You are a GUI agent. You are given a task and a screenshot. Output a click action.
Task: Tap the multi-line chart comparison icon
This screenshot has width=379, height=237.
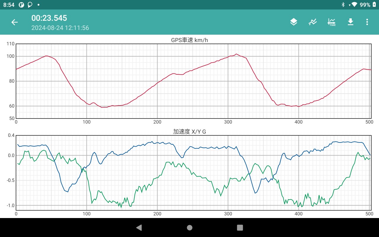tap(313, 22)
